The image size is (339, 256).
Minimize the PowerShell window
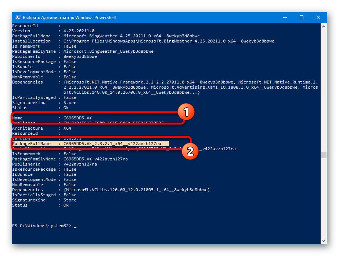click(285, 18)
